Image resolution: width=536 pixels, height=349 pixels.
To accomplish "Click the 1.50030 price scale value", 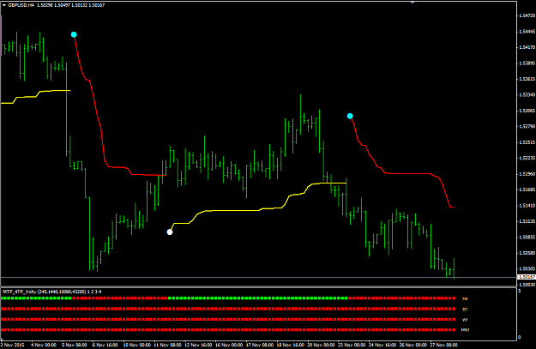I will coord(527,285).
